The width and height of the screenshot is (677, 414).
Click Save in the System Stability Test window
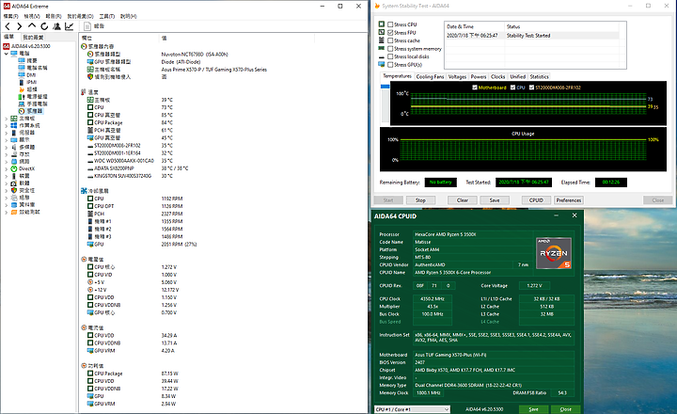coord(495,200)
